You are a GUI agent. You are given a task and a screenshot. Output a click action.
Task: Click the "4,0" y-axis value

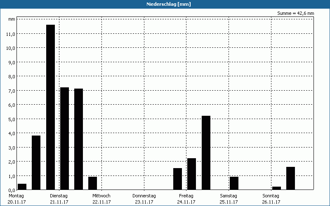click(12, 133)
